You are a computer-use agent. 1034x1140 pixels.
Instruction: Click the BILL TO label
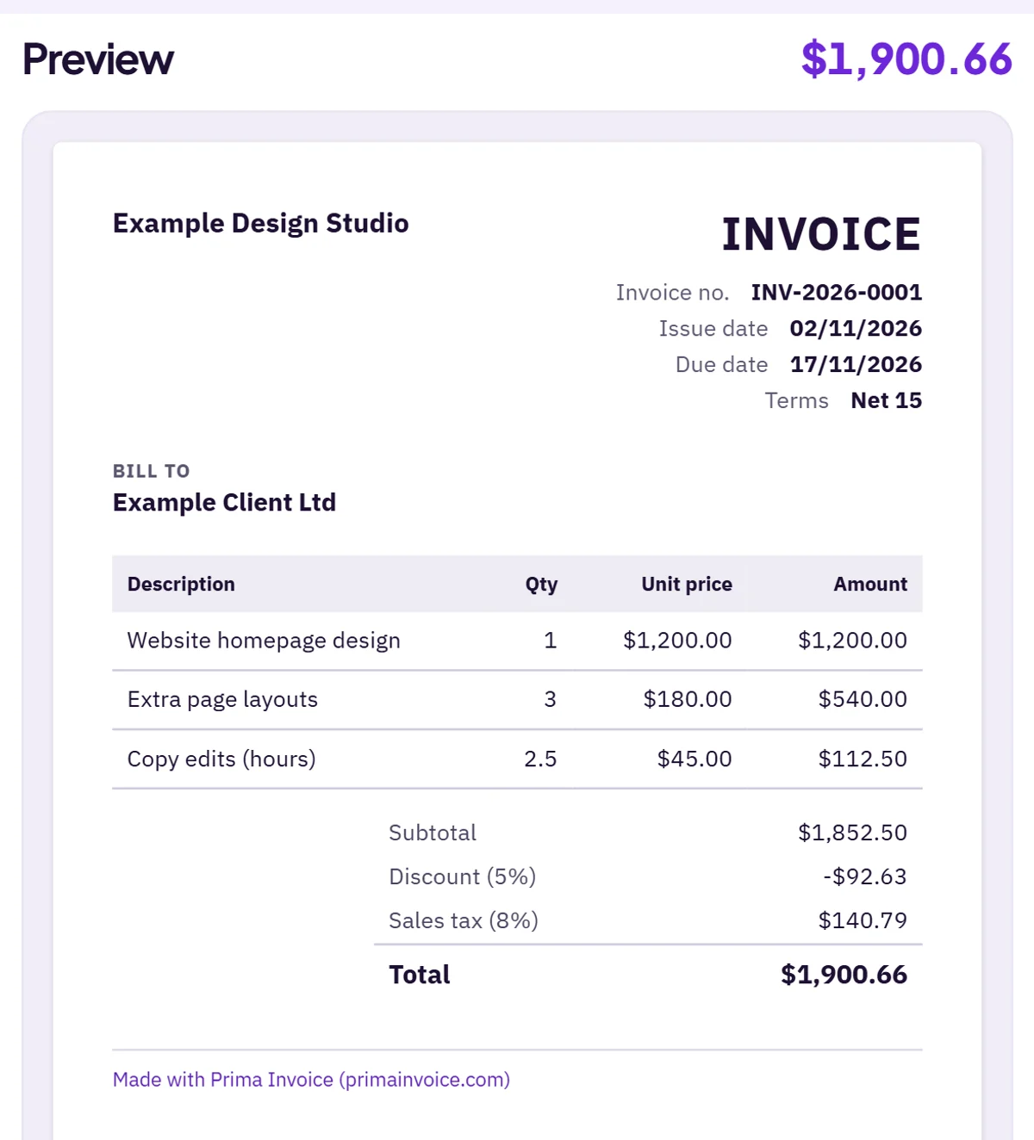pos(151,471)
